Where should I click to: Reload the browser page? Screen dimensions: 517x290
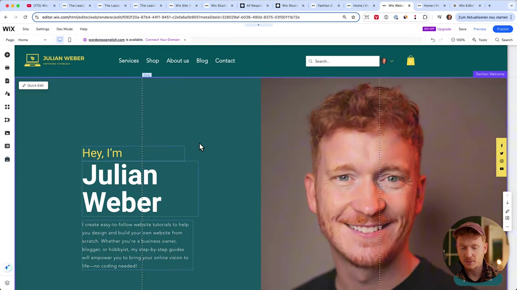coord(25,17)
